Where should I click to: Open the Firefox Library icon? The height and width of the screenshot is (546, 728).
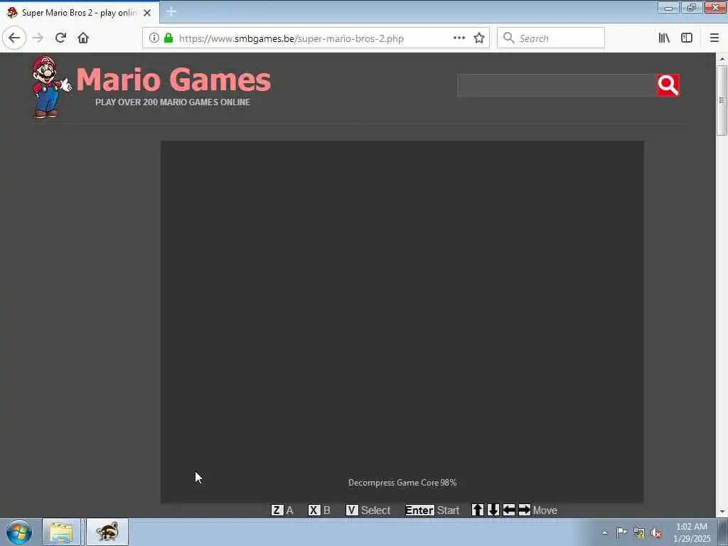click(x=664, y=38)
